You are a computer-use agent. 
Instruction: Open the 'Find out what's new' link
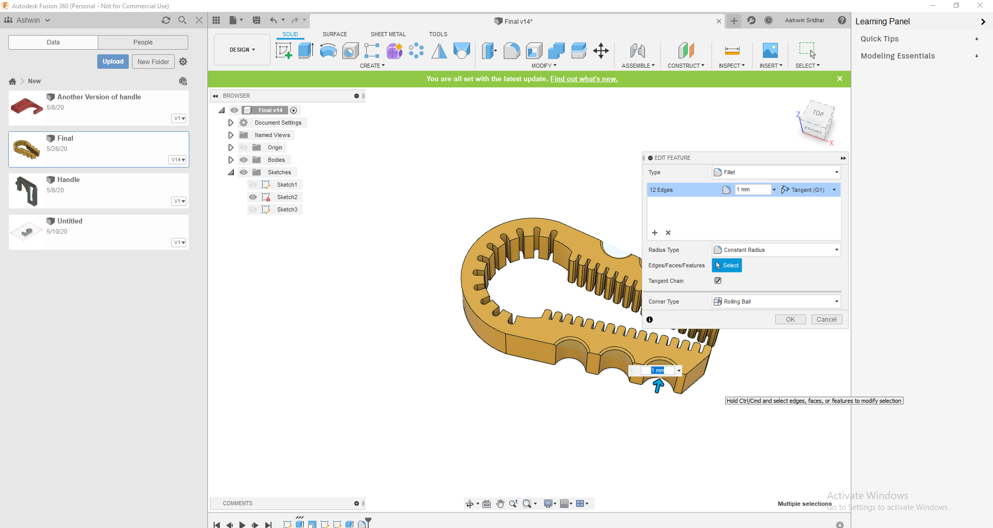pyautogui.click(x=584, y=79)
